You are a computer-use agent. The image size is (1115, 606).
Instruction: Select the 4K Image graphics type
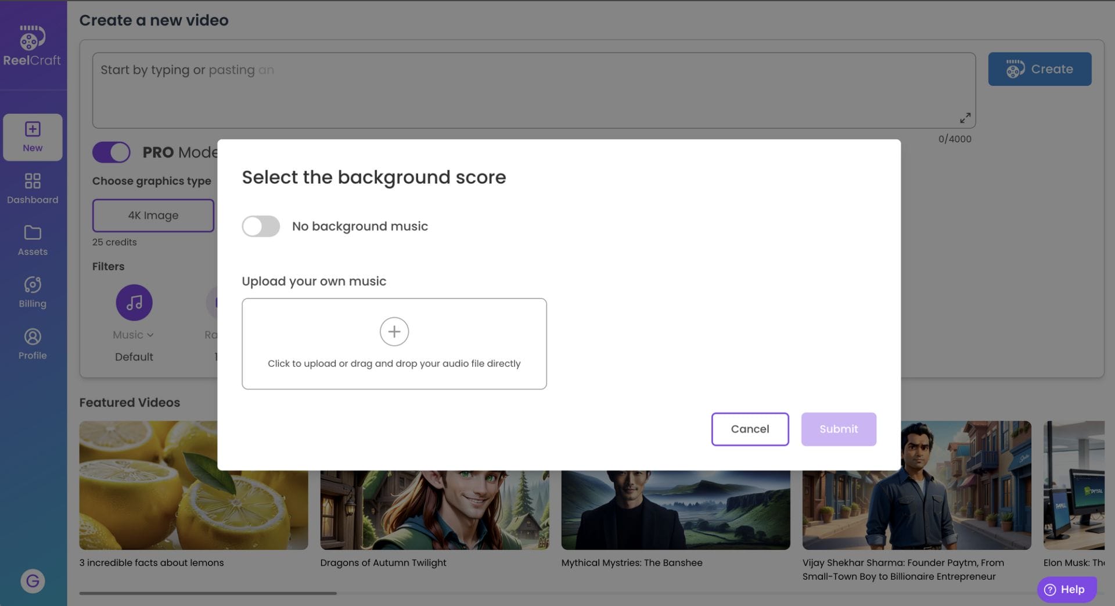pyautogui.click(x=153, y=216)
